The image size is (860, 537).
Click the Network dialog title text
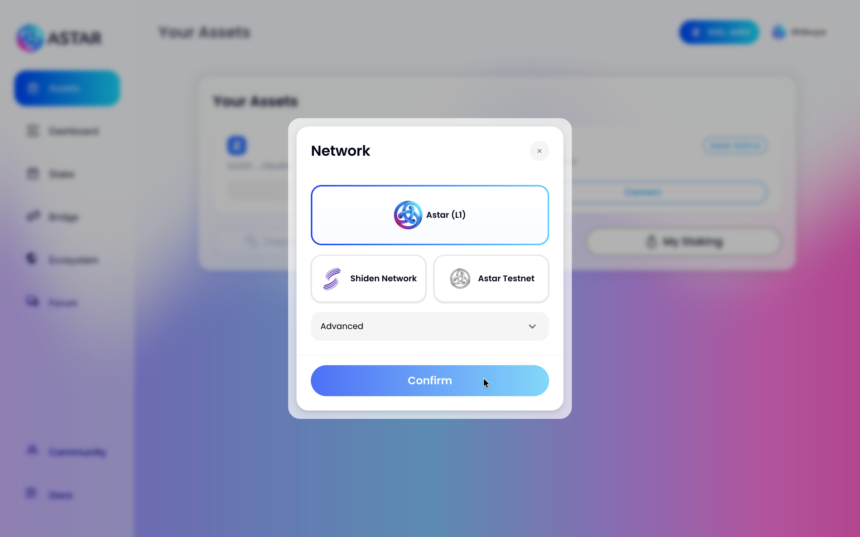coord(340,151)
